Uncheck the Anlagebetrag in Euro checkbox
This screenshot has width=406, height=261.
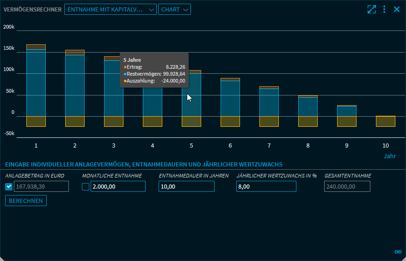pos(9,187)
